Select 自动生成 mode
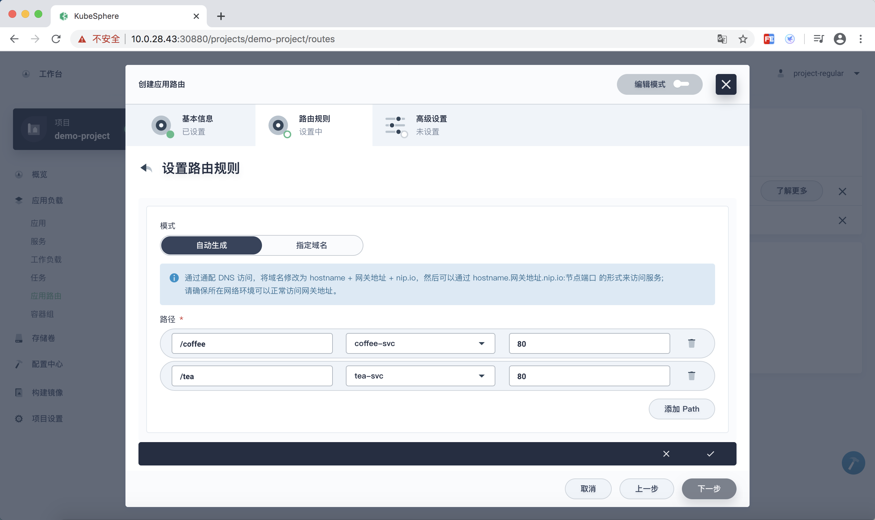875x520 pixels. click(212, 245)
